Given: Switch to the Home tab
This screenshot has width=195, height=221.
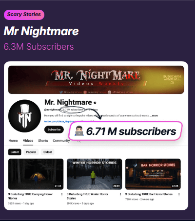Looking at the screenshot, I should 13,141.
